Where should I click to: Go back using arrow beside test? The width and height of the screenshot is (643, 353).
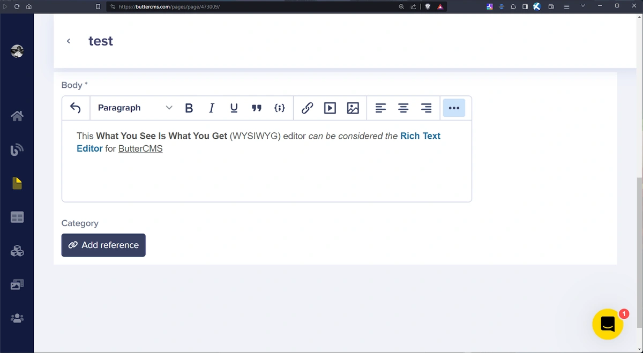click(x=69, y=41)
